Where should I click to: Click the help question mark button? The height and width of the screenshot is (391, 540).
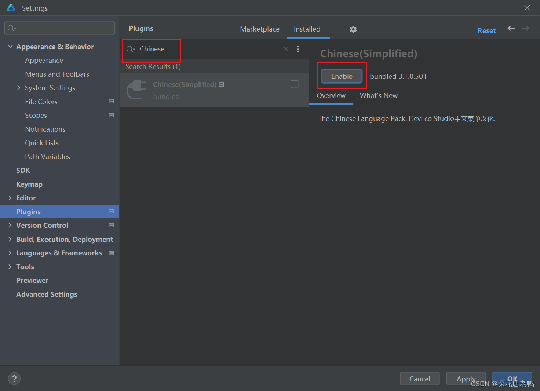(x=14, y=379)
